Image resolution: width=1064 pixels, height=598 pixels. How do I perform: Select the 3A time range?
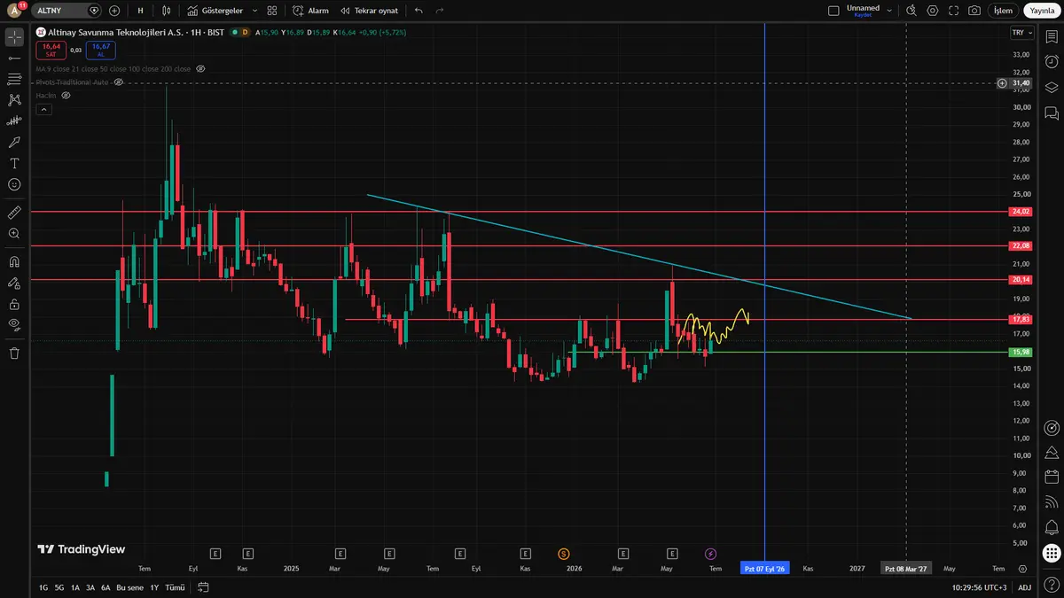coord(90,587)
